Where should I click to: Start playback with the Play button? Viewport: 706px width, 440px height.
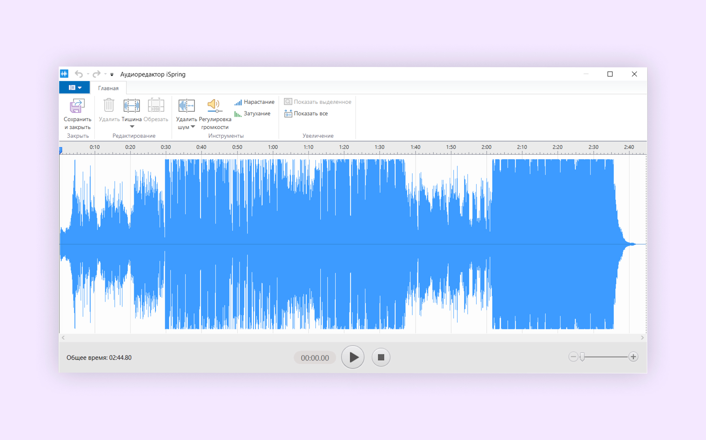[353, 357]
